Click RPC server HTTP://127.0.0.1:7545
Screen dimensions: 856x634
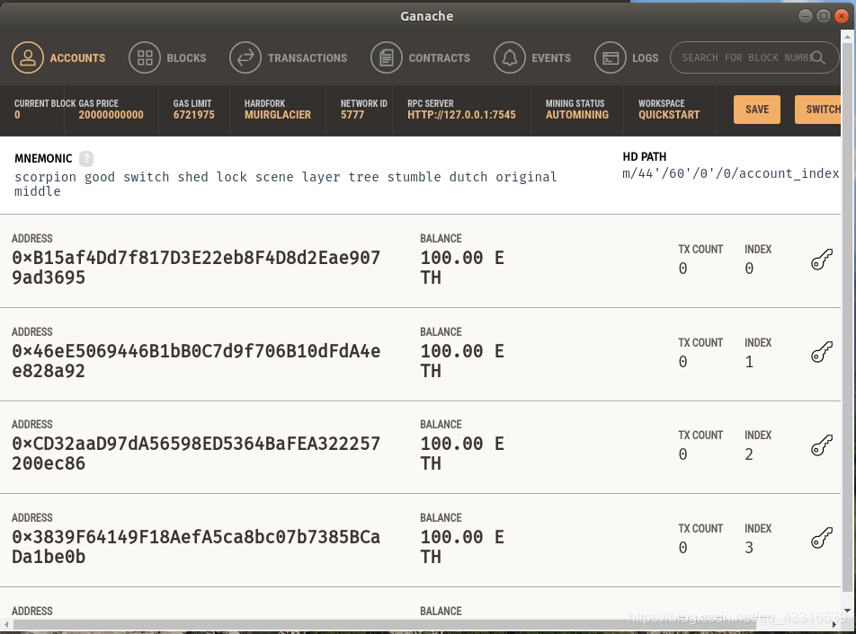(461, 115)
